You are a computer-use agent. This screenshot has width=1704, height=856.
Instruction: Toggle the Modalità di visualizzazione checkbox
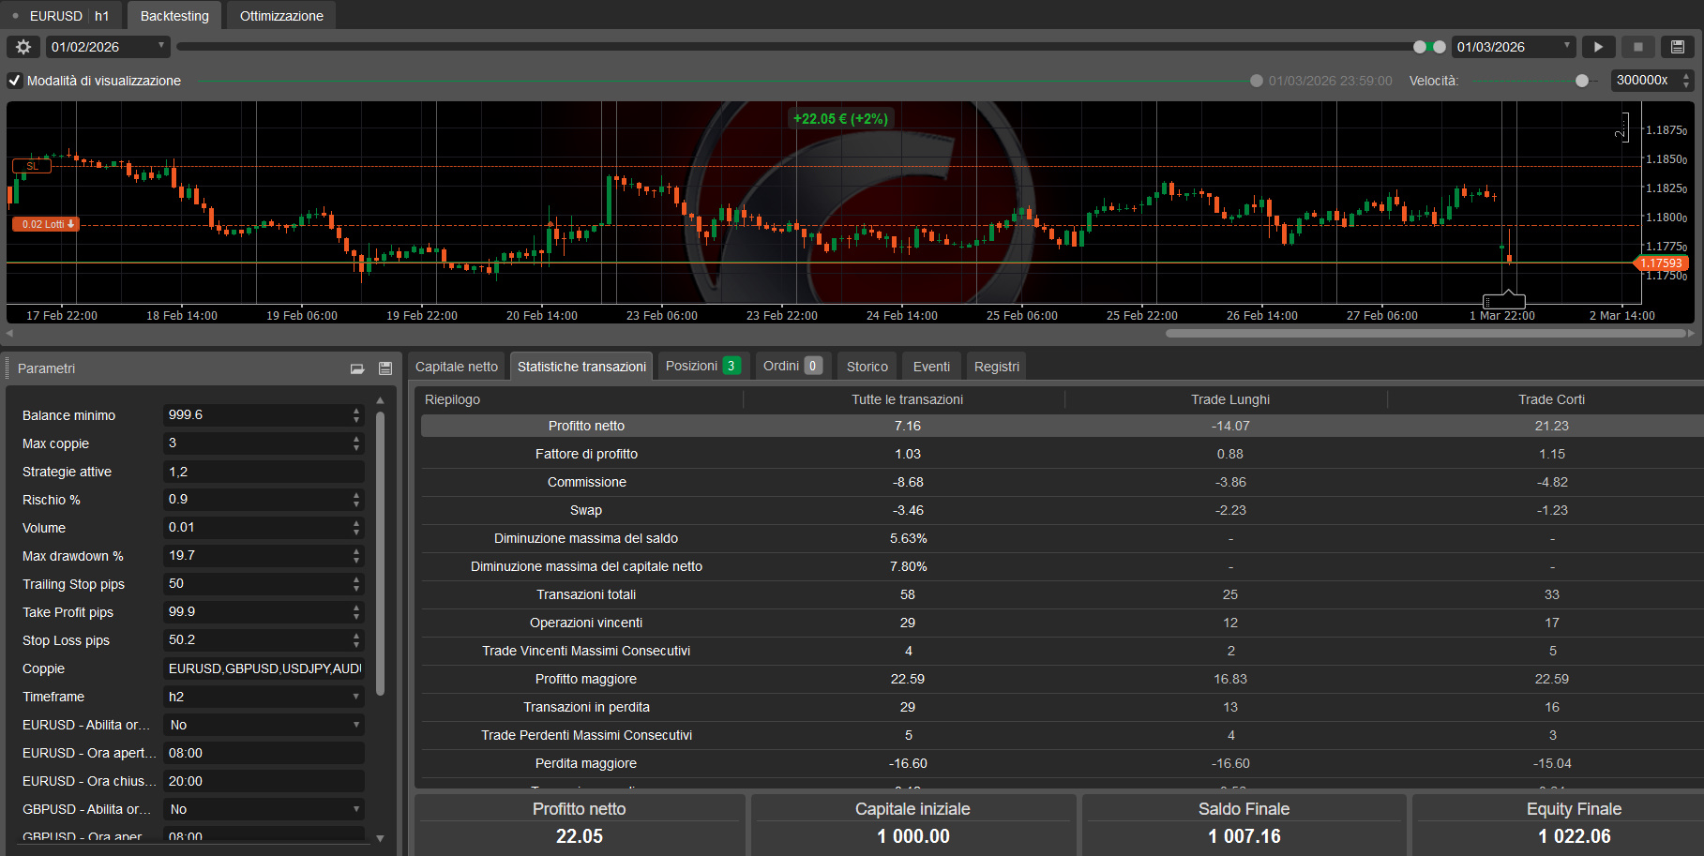[x=14, y=81]
